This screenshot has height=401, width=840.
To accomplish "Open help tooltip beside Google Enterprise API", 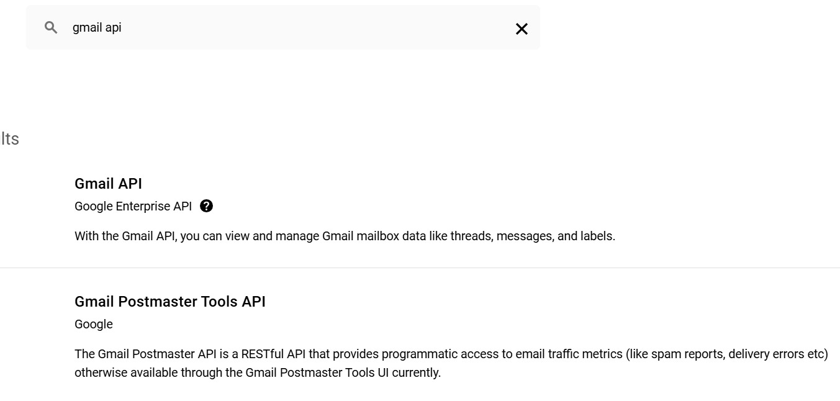I will pos(207,206).
